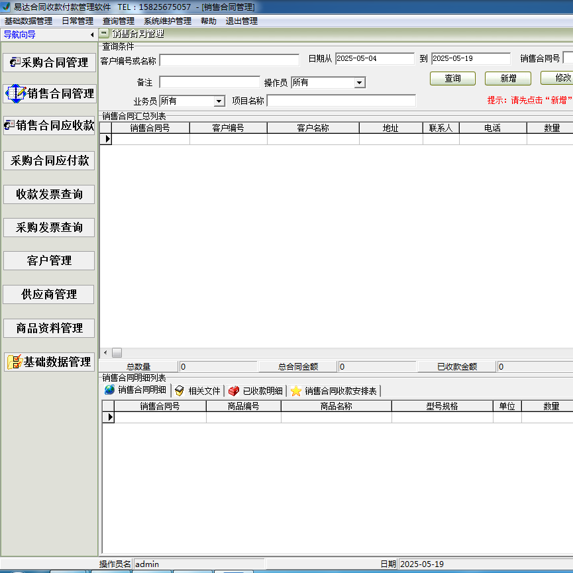
Task: Click the 日期从 date field
Action: pyautogui.click(x=375, y=58)
